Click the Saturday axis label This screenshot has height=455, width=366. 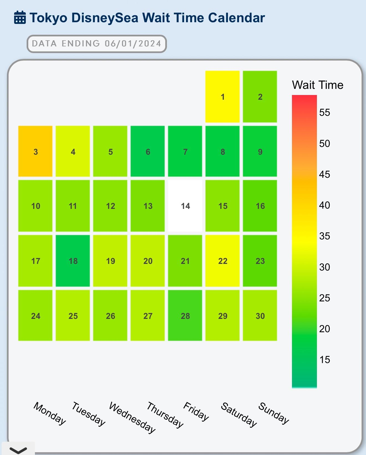click(239, 414)
